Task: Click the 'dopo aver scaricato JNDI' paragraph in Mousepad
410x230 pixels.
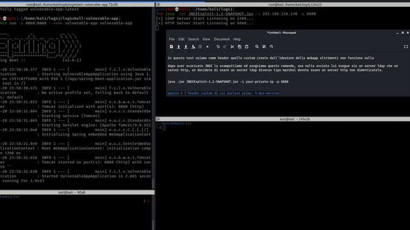Action: [x=283, y=68]
